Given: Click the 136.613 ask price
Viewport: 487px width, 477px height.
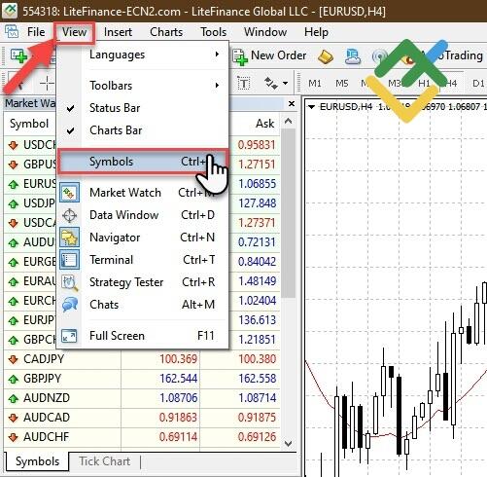Looking at the screenshot, I should point(258,320).
